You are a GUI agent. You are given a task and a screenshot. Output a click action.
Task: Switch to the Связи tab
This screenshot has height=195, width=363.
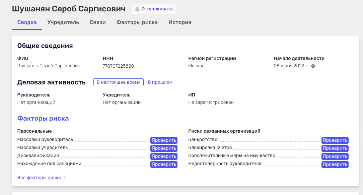(97, 22)
